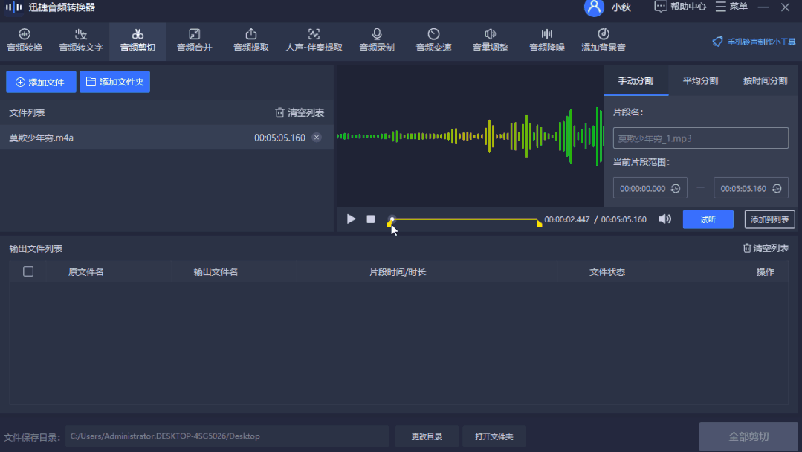Remove 莫欺少年穷.m4a from the file list

[317, 137]
